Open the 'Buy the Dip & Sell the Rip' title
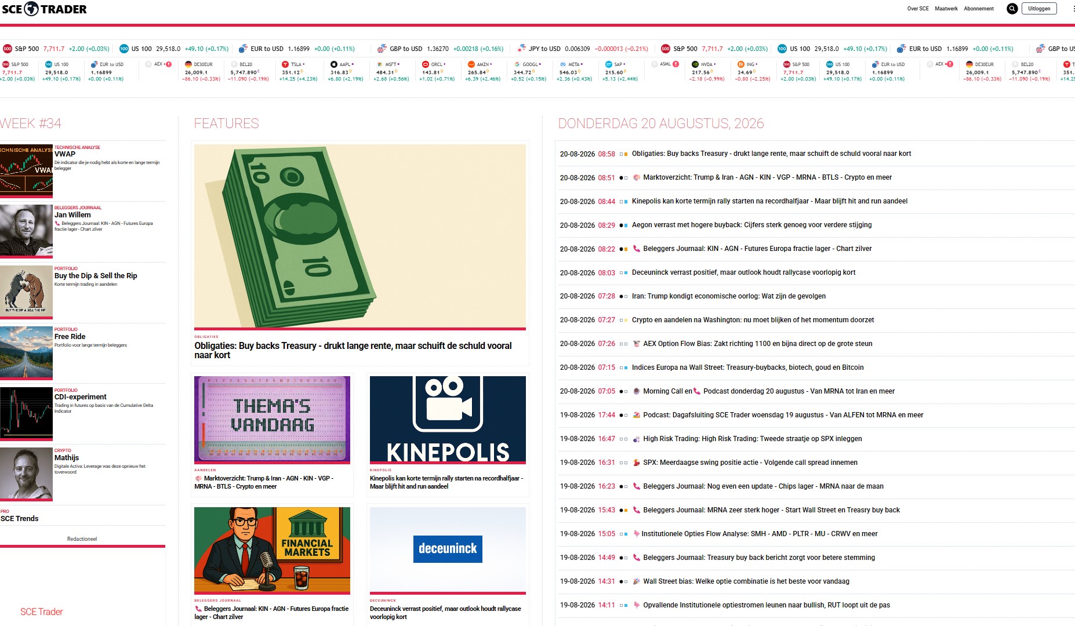This screenshot has height=626, width=1075. 96,276
